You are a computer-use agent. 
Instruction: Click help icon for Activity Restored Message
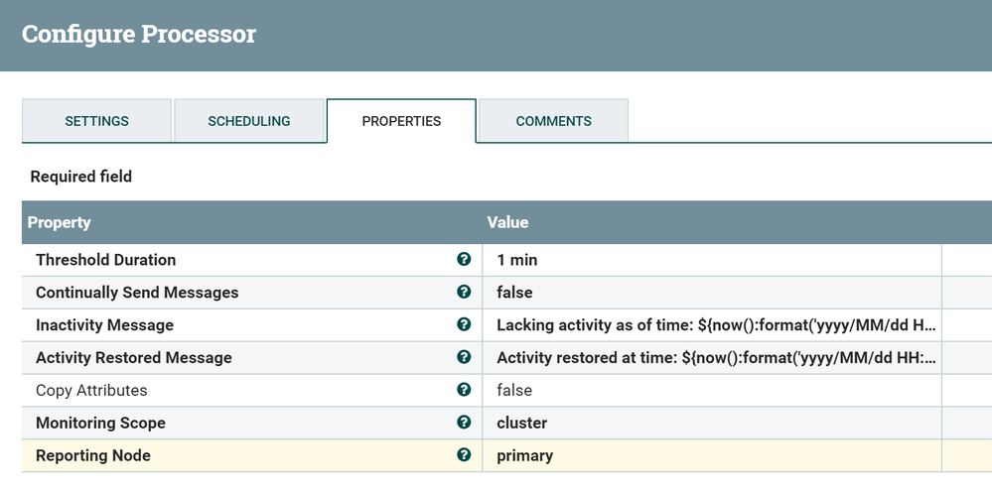coord(464,357)
